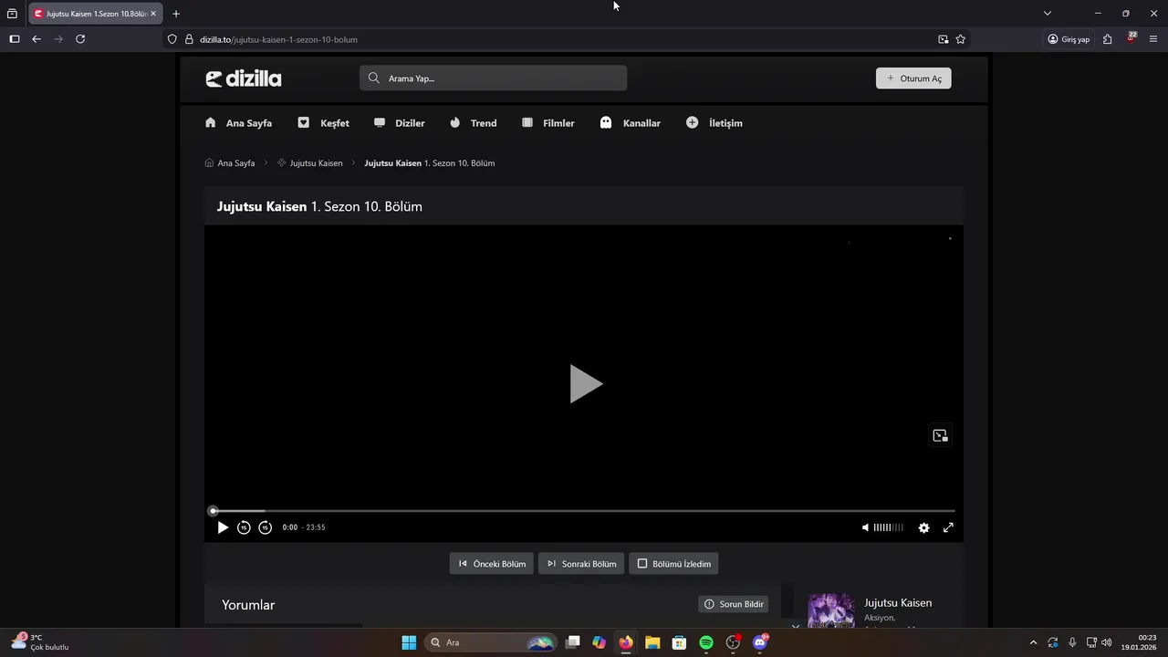This screenshot has width=1168, height=657.
Task: Open Ana Sayfa in navigation menu
Action: pos(238,123)
